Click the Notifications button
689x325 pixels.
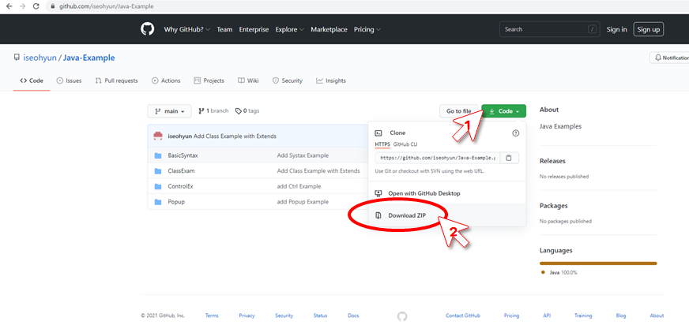670,58
